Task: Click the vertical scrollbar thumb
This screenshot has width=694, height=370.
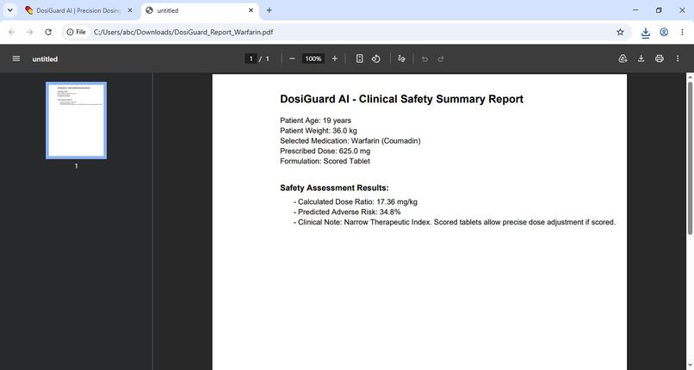Action: (x=690, y=157)
